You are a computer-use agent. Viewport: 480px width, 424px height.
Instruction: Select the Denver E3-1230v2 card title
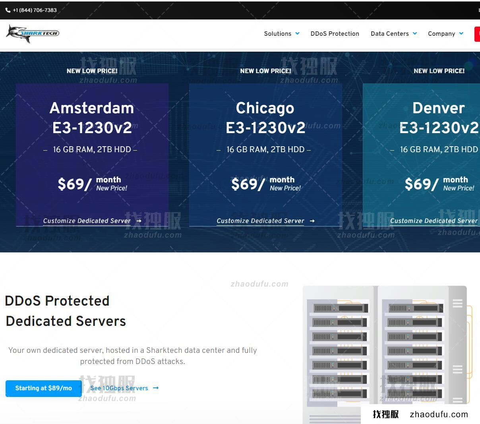[439, 118]
